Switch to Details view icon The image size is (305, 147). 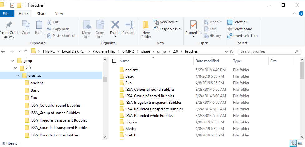[x=293, y=143]
